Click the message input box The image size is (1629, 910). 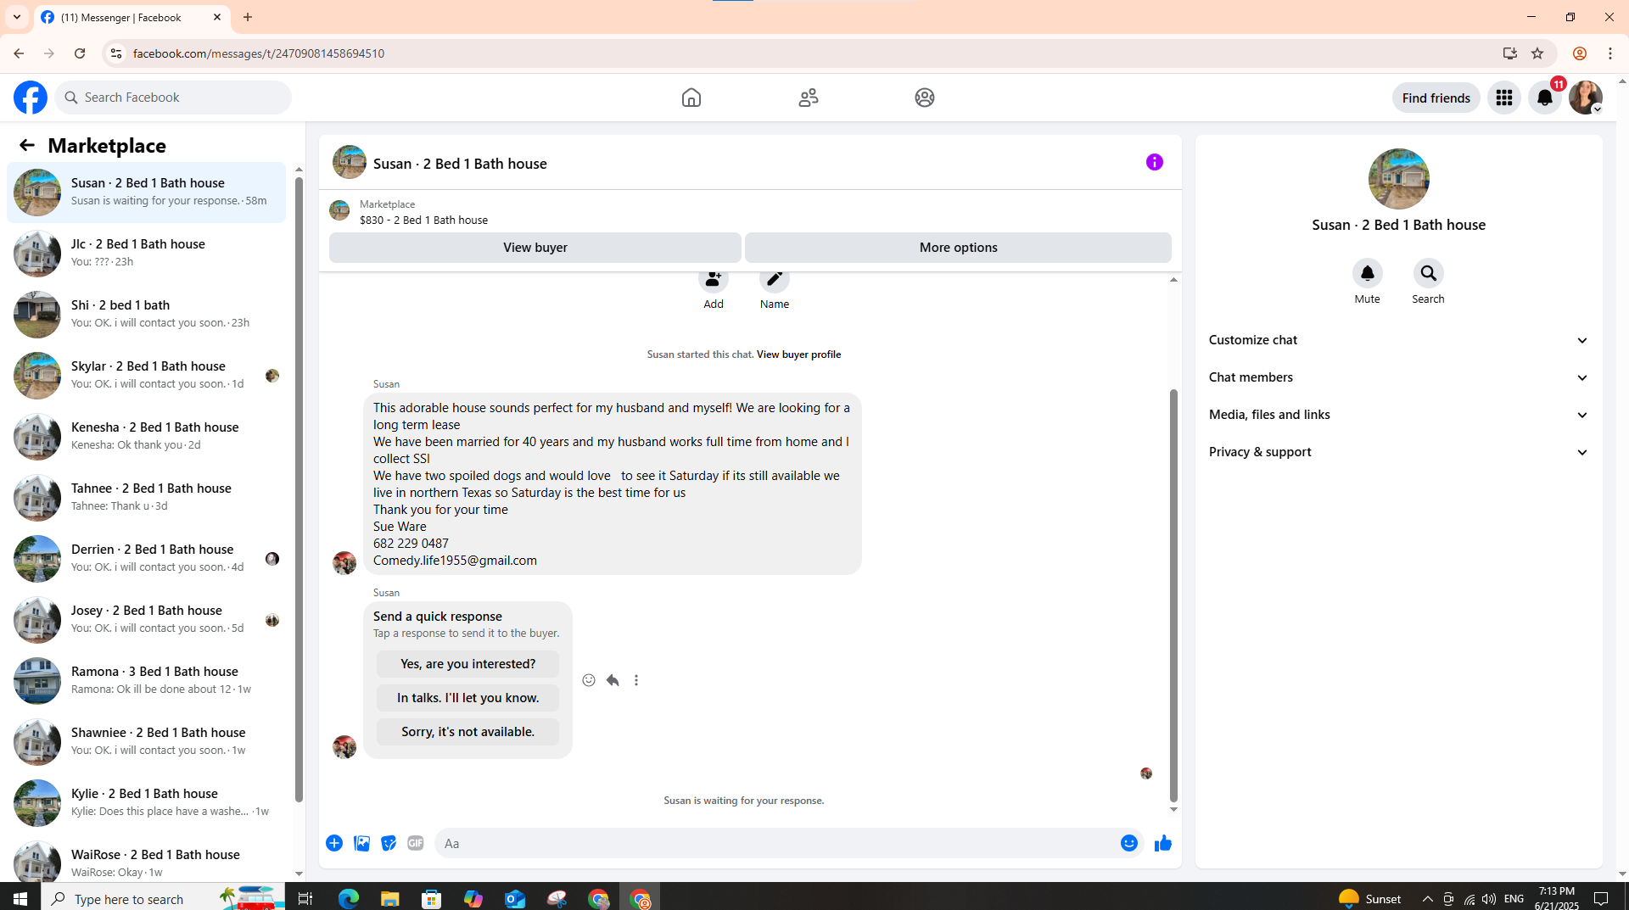[x=776, y=843]
